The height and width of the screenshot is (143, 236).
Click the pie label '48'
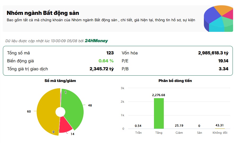click(x=90, y=105)
